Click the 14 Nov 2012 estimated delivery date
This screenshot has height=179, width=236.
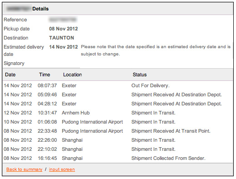63,47
